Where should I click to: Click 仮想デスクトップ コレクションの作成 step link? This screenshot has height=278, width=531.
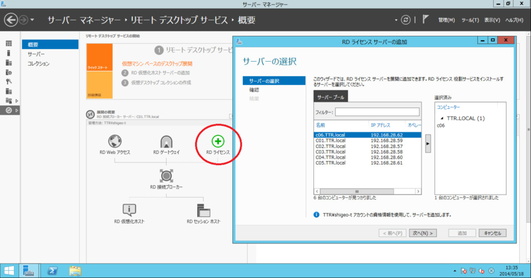click(x=161, y=82)
